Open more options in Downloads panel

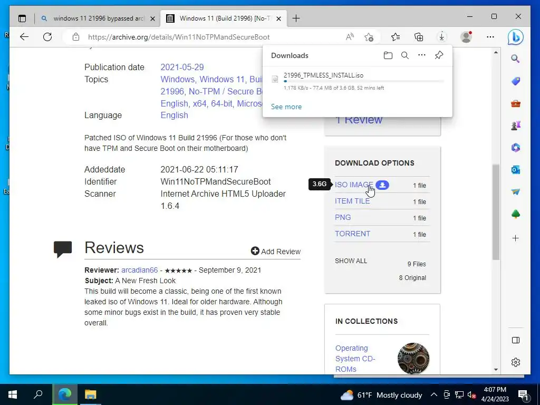click(x=422, y=55)
